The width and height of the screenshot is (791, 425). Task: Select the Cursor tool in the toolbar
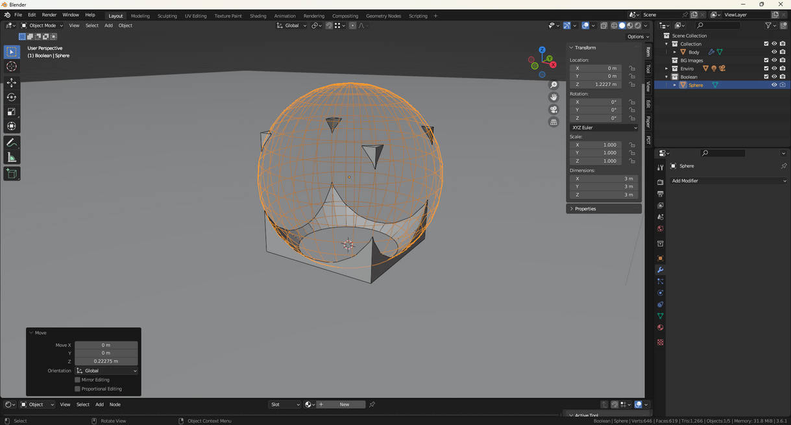click(12, 66)
